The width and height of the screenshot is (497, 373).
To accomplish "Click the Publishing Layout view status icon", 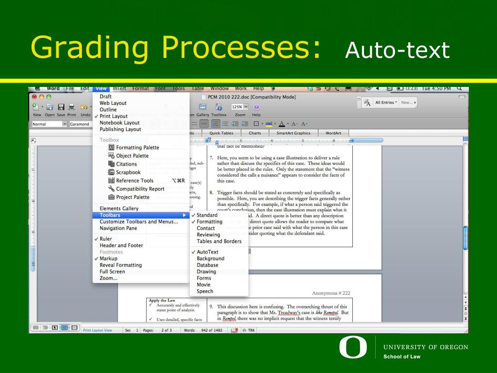I will (55, 327).
